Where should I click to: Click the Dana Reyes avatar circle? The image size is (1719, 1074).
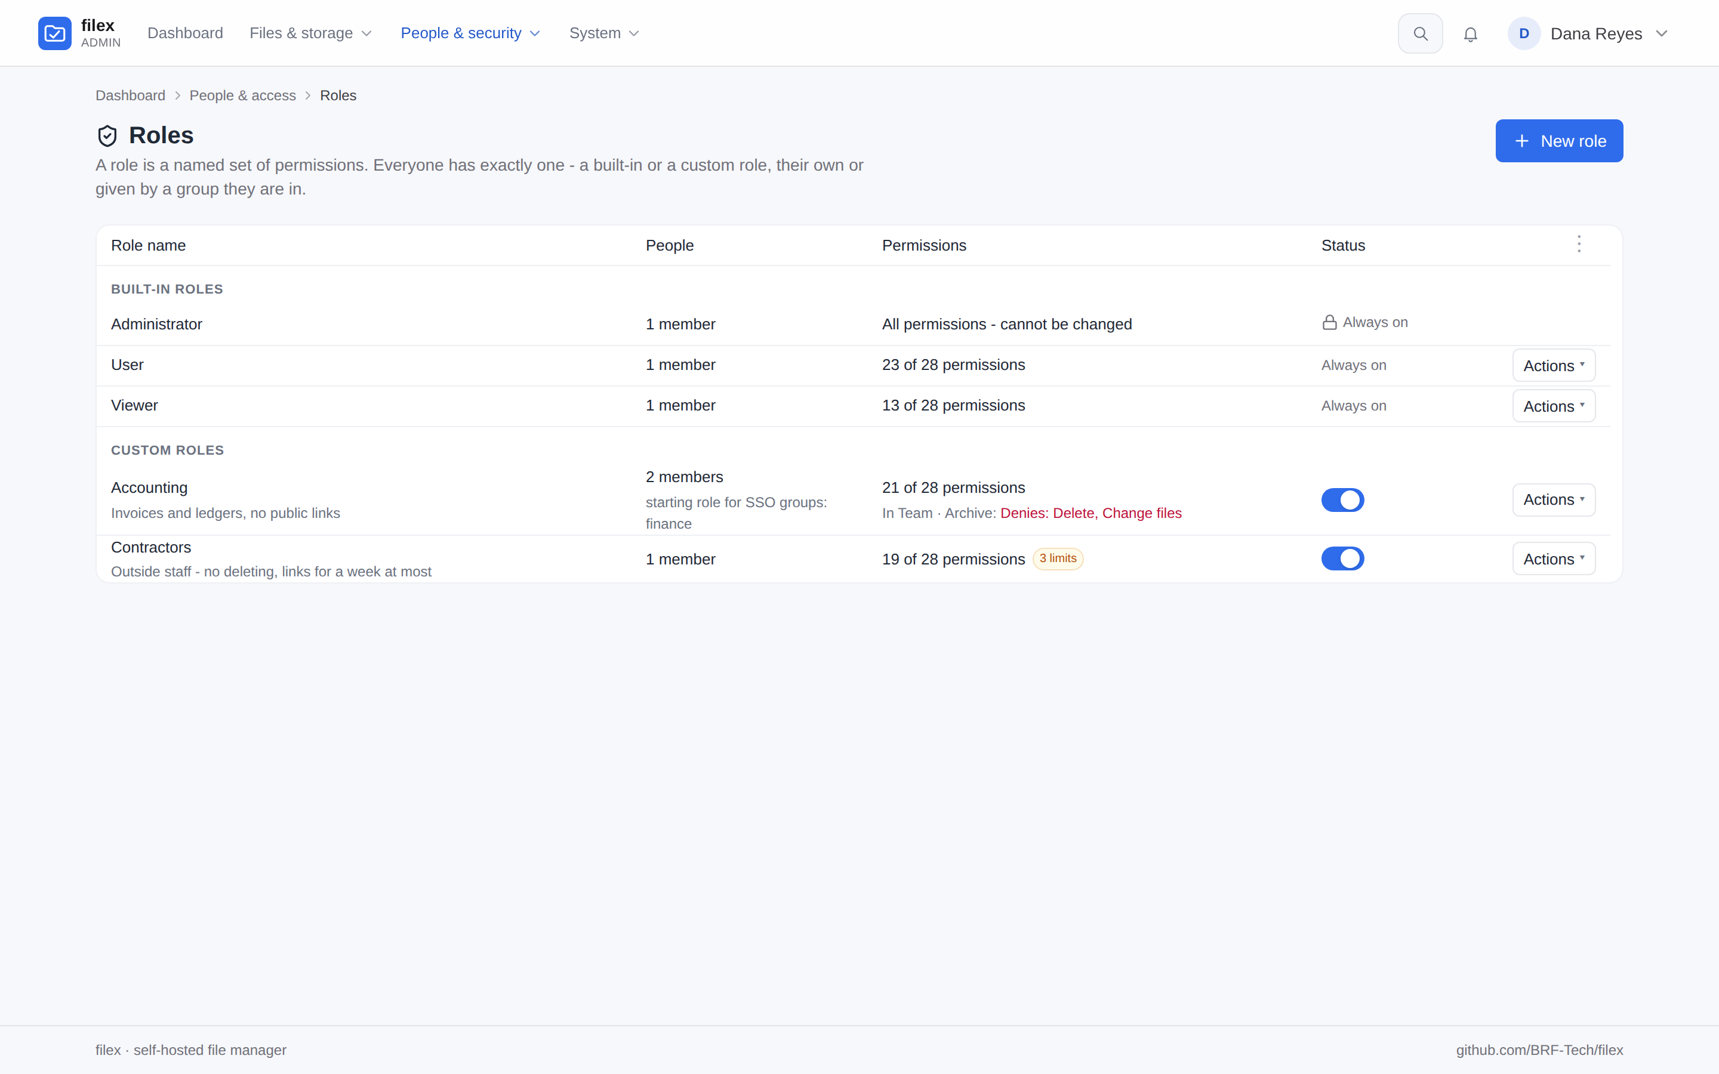(x=1524, y=33)
